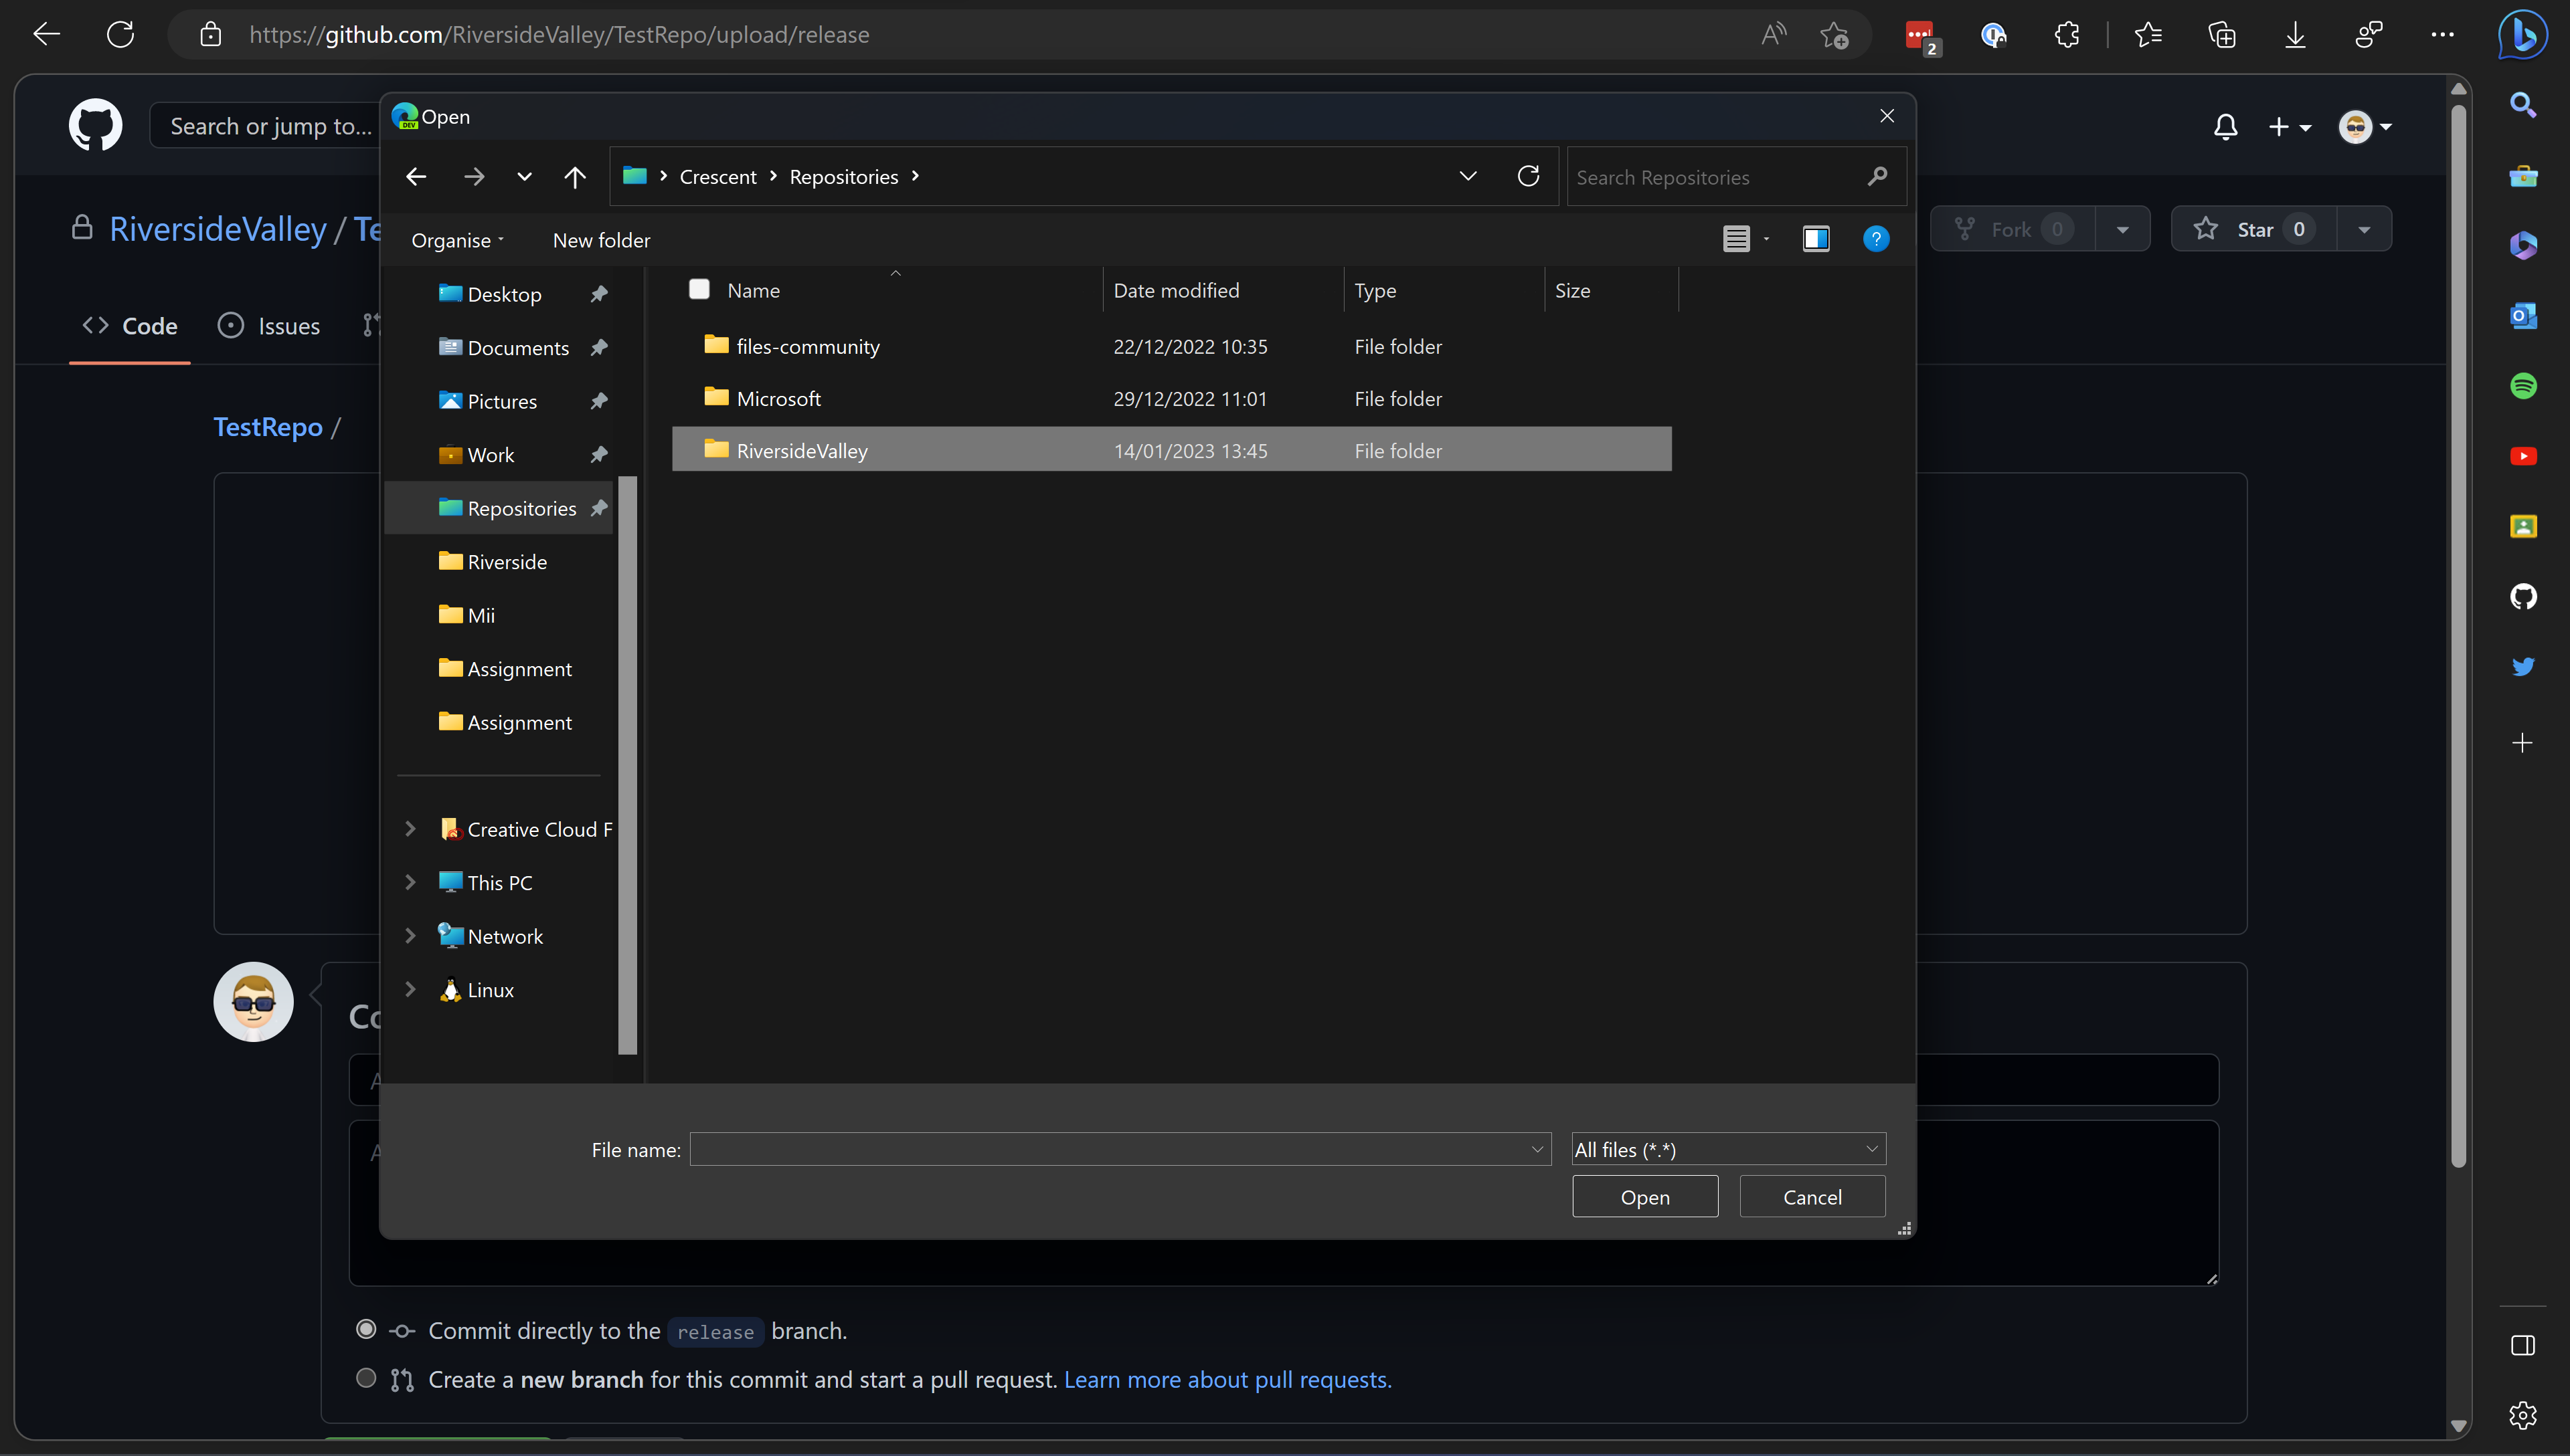The width and height of the screenshot is (2570, 1456).
Task: Open the Organise menu
Action: tap(454, 240)
